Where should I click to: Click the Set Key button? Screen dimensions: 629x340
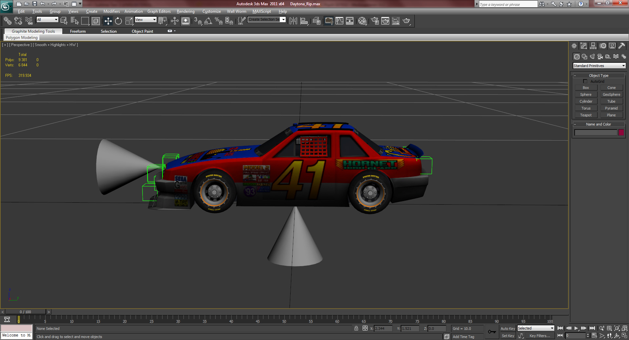[x=508, y=336]
